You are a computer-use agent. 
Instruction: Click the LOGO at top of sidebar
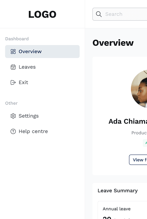pyautogui.click(x=42, y=14)
